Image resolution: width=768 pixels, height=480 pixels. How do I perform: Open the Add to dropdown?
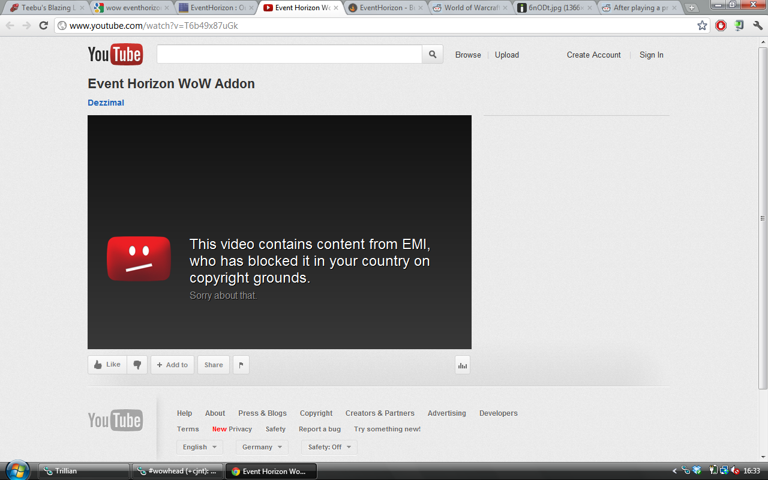[172, 365]
